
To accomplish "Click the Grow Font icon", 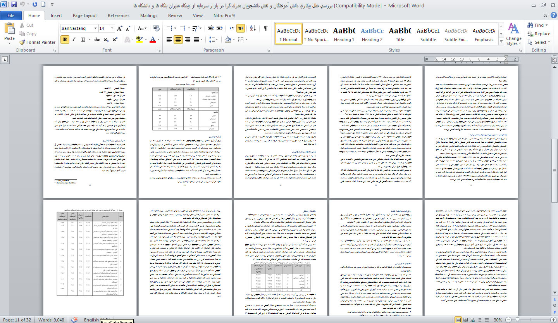I will point(119,29).
